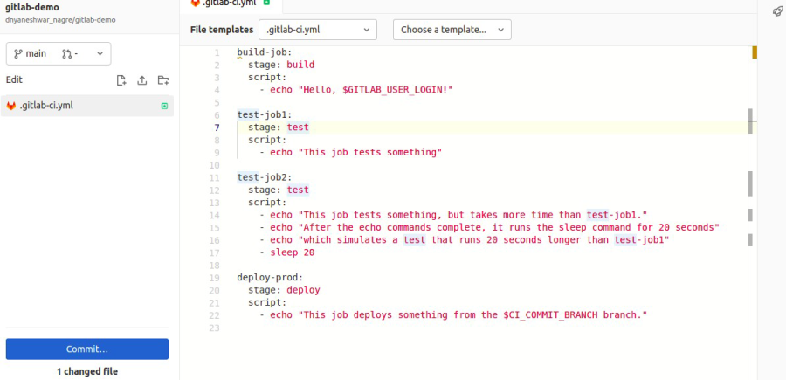This screenshot has width=786, height=380.
Task: Open the Choose a template dropdown
Action: tap(452, 30)
